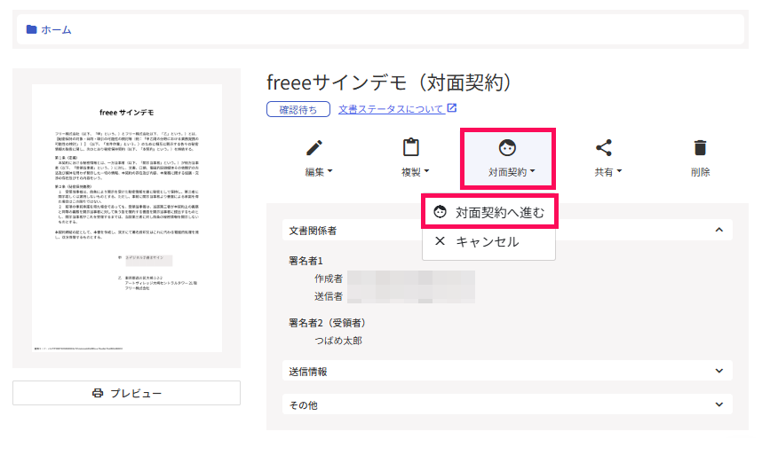Click the 確認待ち status badge

pos(298,110)
